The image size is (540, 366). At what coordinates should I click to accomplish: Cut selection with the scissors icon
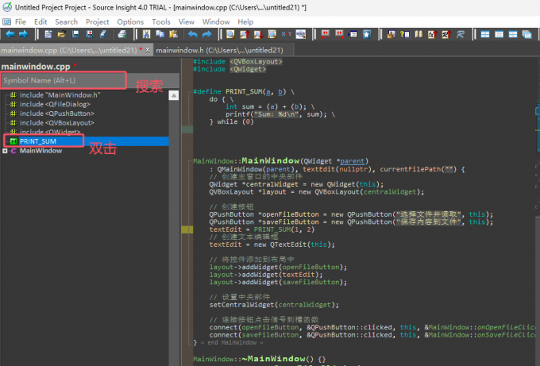(146, 34)
